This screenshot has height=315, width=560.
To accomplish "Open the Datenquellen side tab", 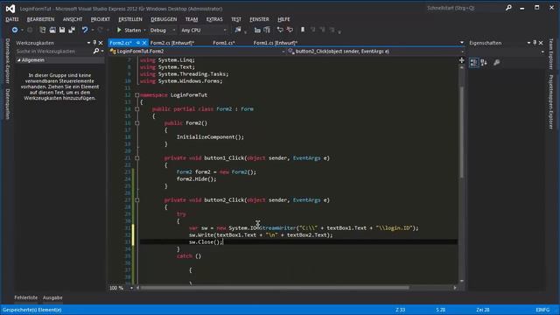I will pyautogui.click(x=8, y=104).
